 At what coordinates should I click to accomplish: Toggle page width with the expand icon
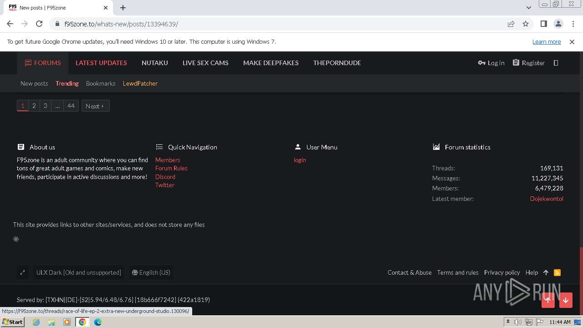(22, 272)
